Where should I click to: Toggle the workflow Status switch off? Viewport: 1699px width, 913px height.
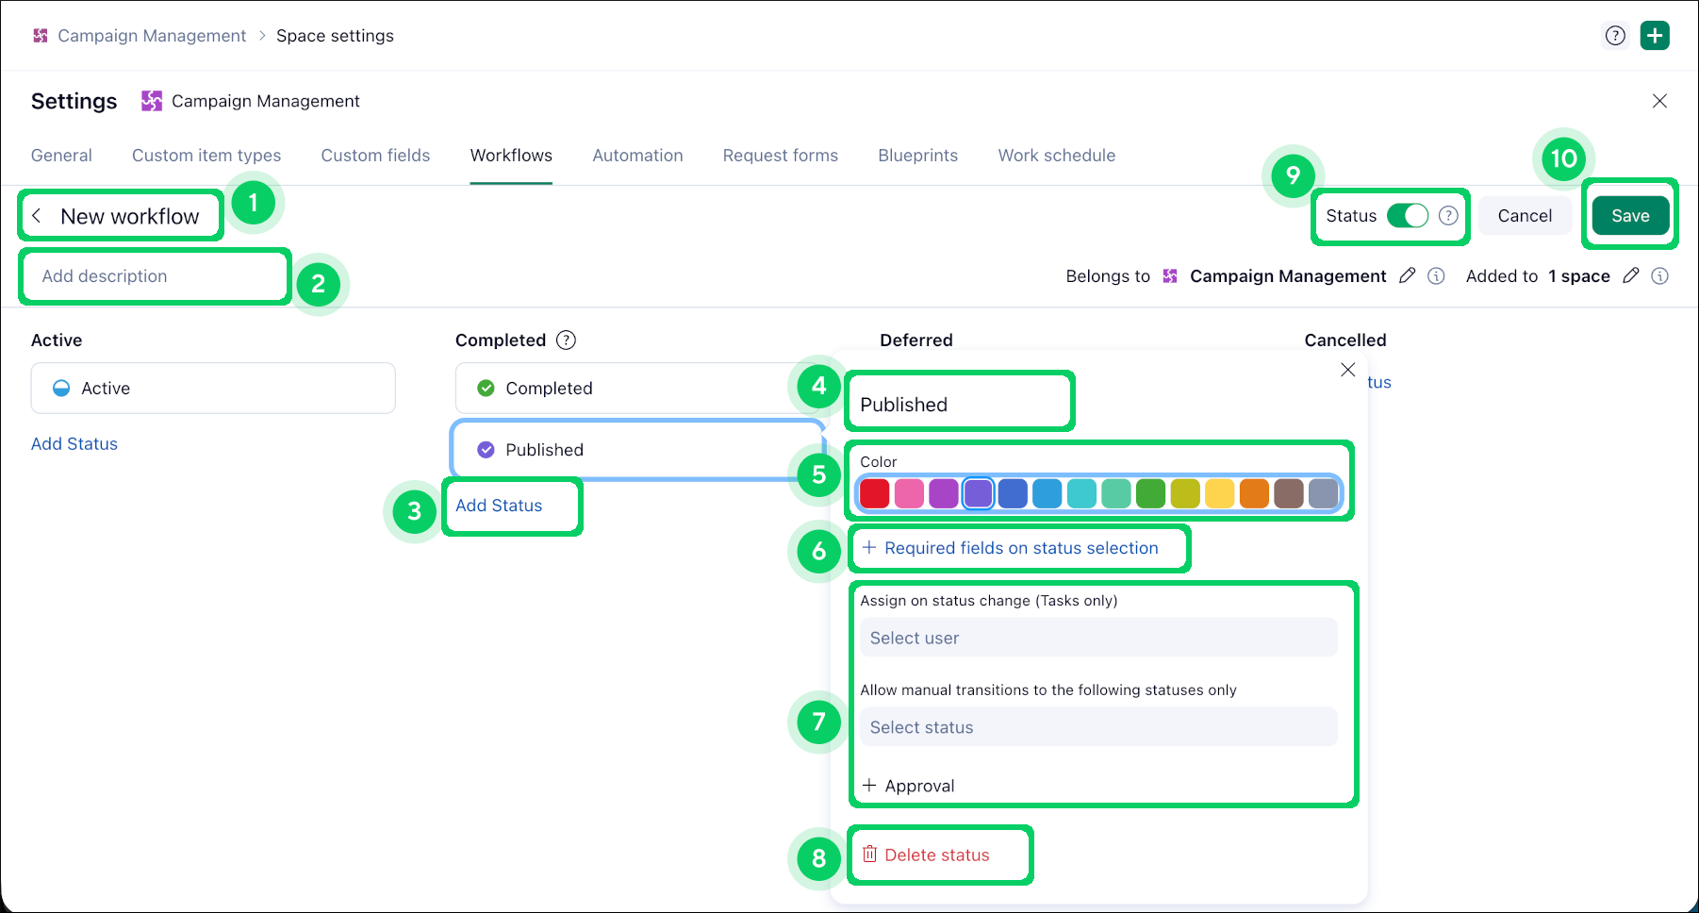point(1407,216)
